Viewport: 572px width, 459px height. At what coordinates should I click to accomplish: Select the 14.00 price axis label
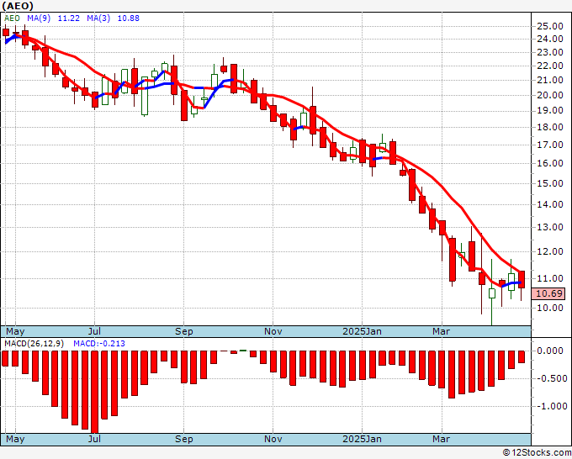tap(550, 204)
